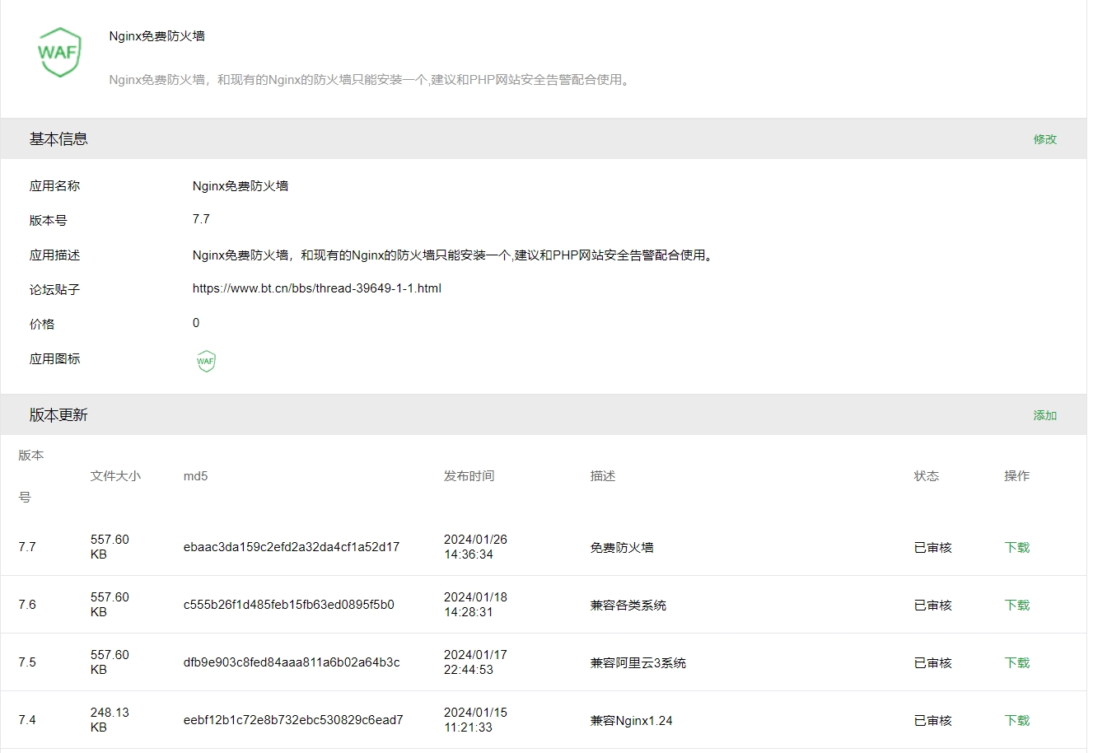Click the 应用图标 field label

[55, 359]
